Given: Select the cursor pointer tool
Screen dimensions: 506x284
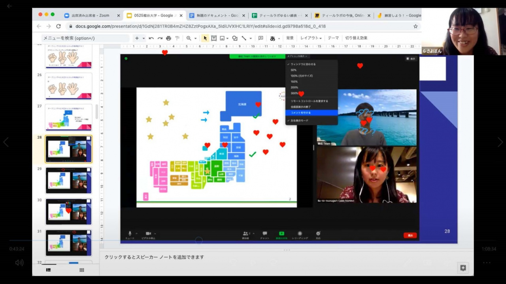Looking at the screenshot, I should coord(205,38).
